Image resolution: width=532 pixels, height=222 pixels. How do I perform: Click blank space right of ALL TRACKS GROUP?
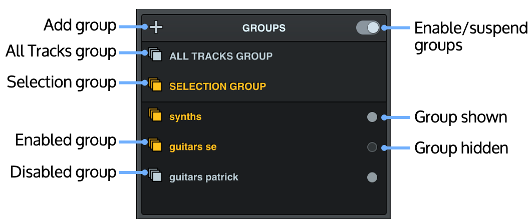click(331, 56)
